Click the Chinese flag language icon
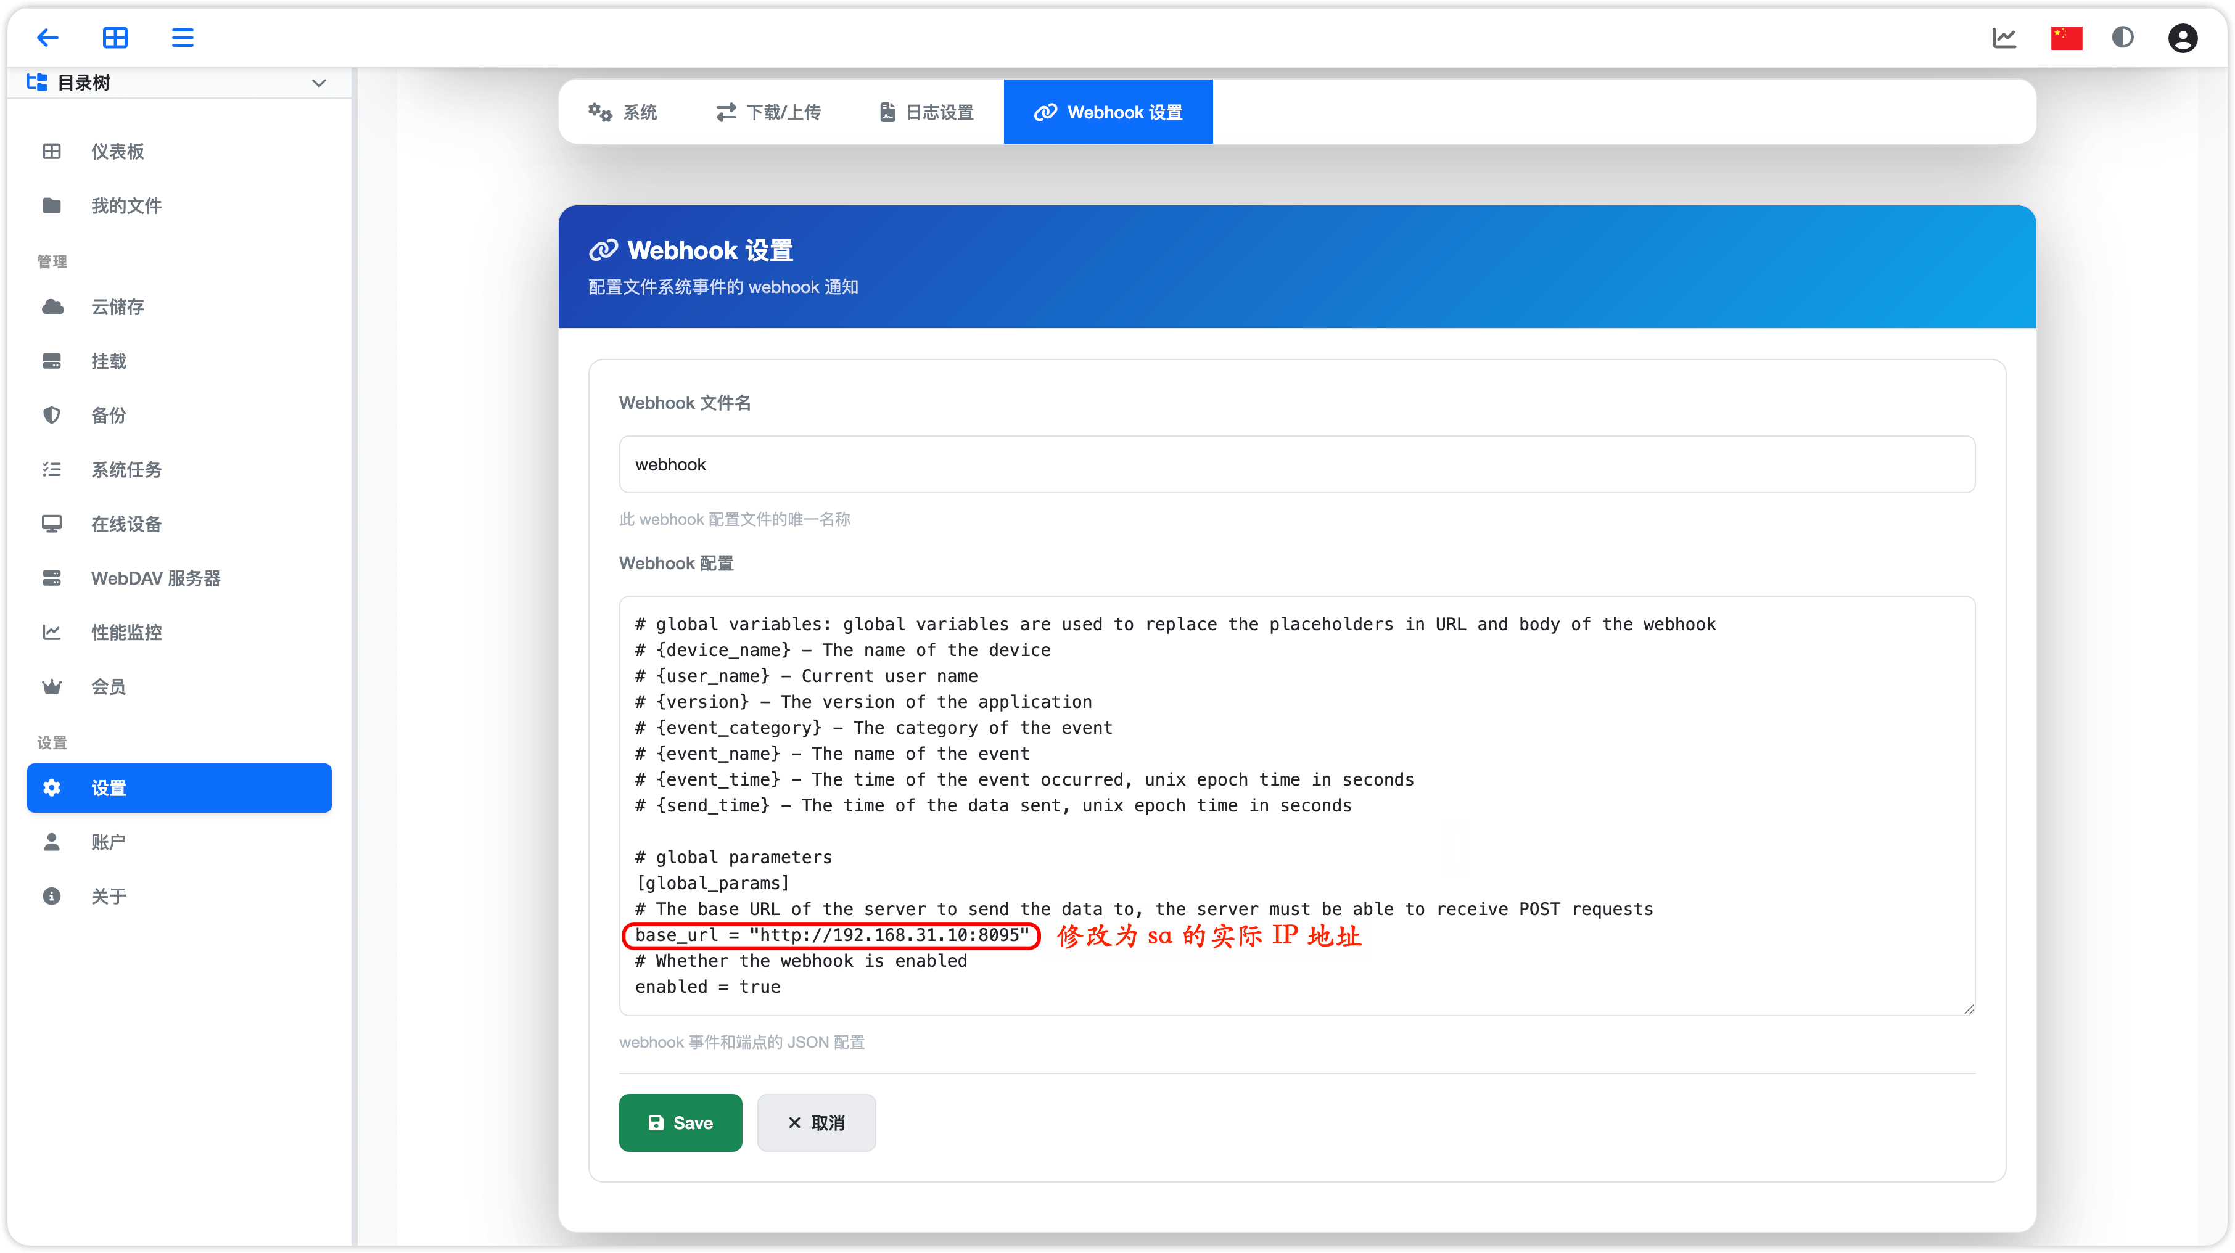The height and width of the screenshot is (1253, 2235). [2066, 38]
